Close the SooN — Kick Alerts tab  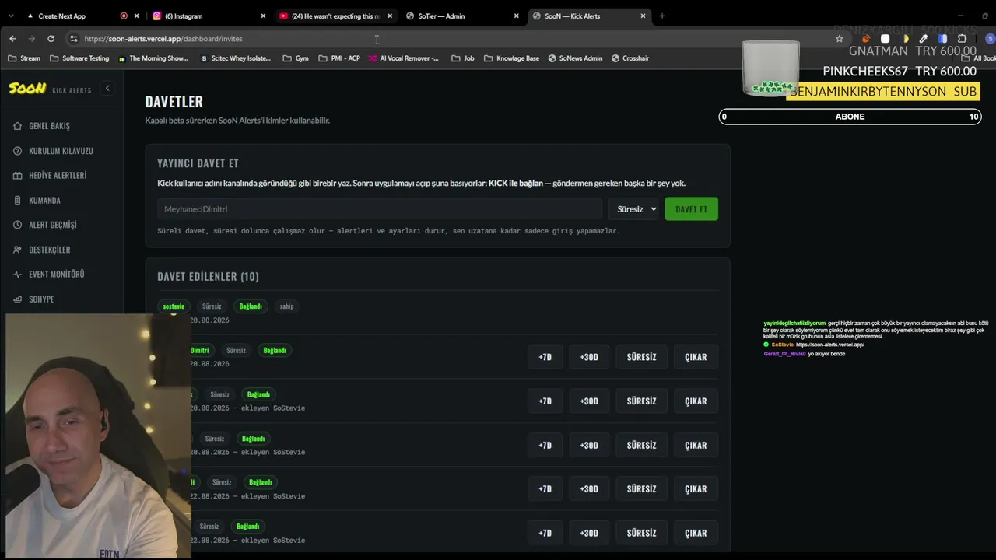pyautogui.click(x=644, y=16)
